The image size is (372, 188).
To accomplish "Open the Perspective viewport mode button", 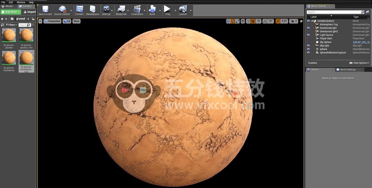I will click(x=52, y=21).
